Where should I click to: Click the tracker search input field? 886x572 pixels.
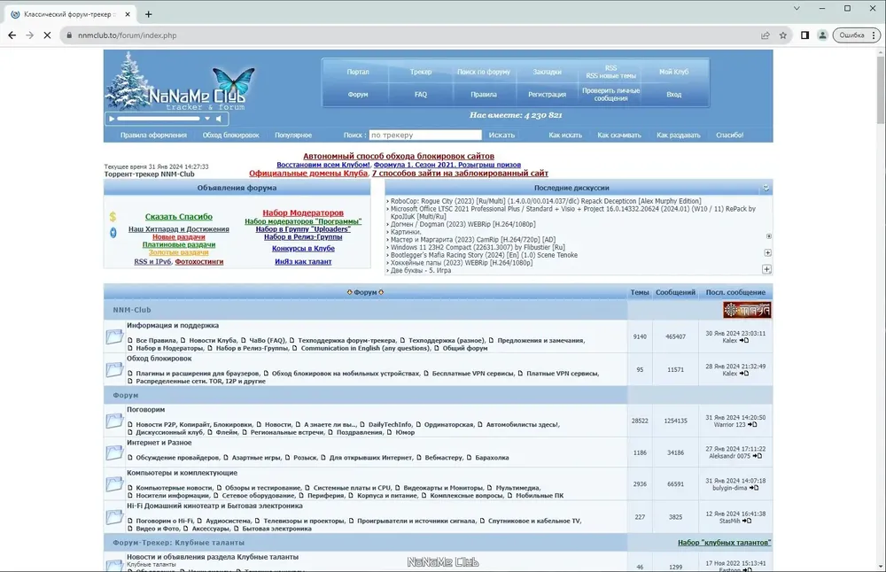(x=425, y=135)
